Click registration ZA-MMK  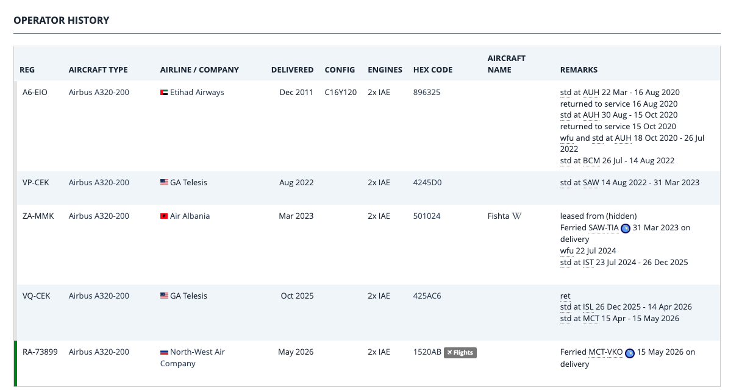[x=38, y=216]
